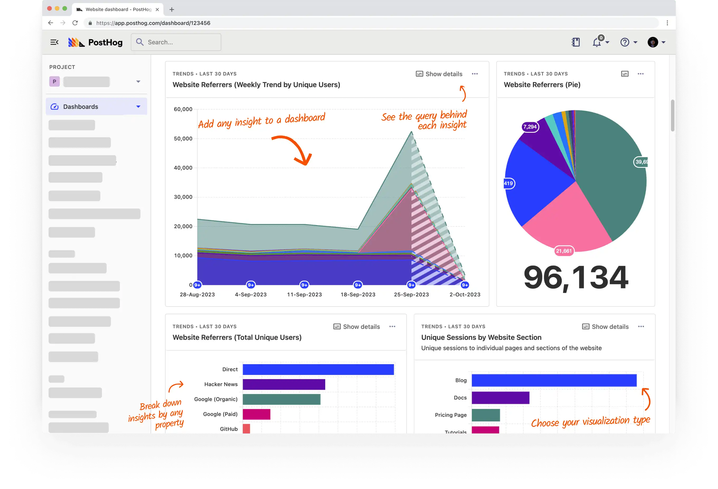718x489 pixels.
Task: Open the search bar
Action: tap(176, 42)
